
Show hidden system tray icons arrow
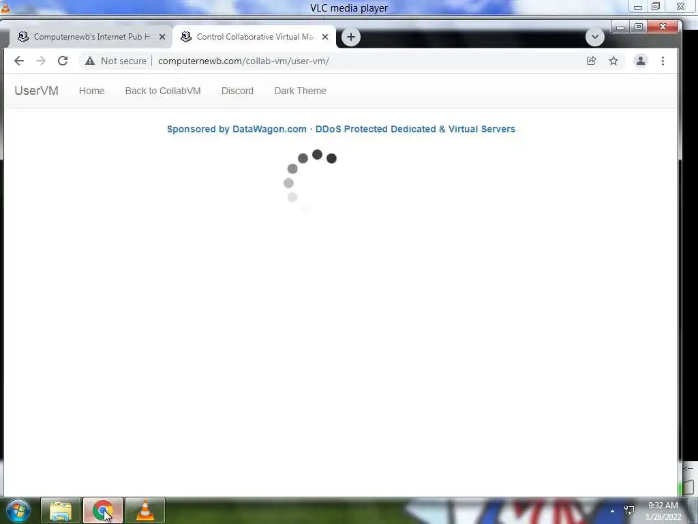pyautogui.click(x=613, y=511)
